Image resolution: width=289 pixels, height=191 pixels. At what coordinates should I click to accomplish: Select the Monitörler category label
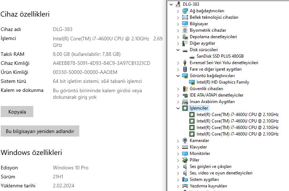pyautogui.click(x=200, y=154)
